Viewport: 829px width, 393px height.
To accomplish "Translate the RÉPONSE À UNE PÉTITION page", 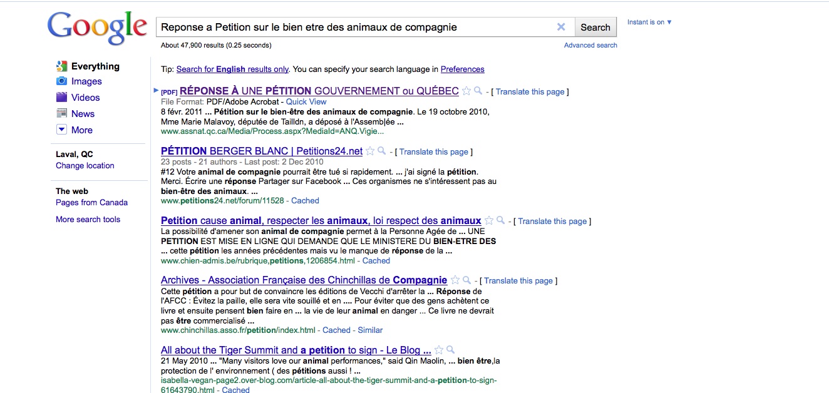I will click(x=530, y=92).
